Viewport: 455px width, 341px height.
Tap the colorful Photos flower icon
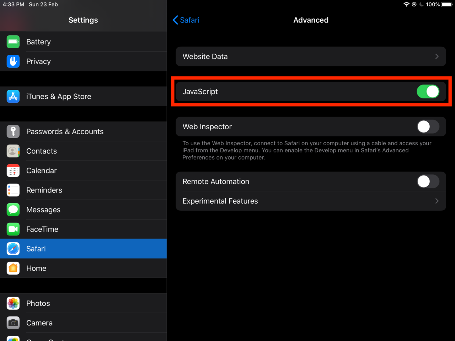pos(13,303)
